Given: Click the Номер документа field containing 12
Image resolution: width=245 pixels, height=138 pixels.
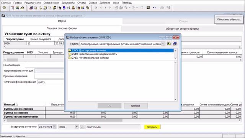Looking at the screenshot, I should 41,43.
